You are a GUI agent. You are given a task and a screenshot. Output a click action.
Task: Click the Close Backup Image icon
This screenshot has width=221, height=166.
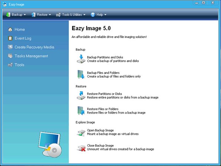click(81, 148)
